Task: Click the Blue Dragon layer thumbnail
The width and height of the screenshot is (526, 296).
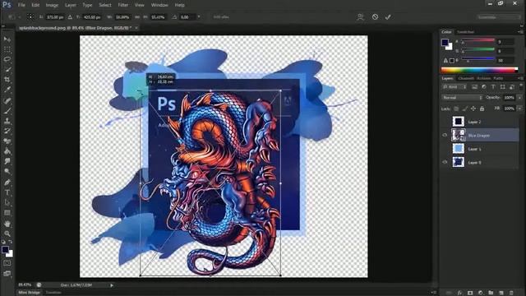Action: click(x=459, y=135)
